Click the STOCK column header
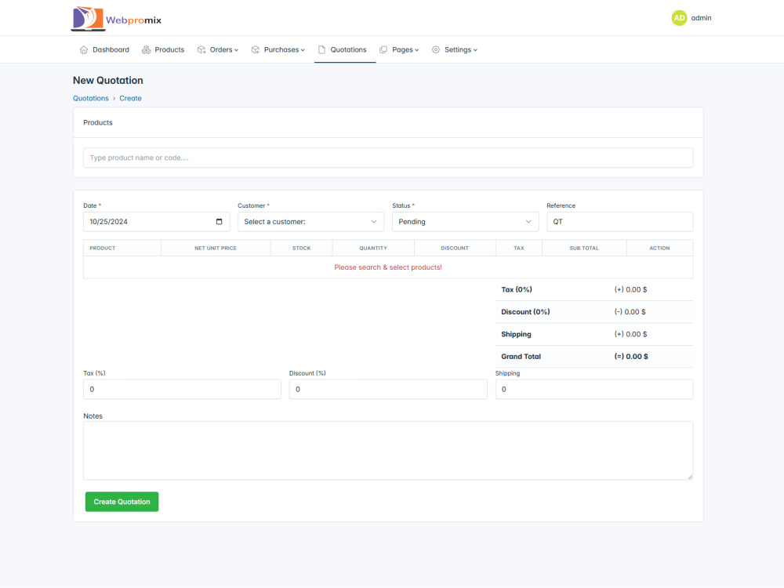 [302, 248]
